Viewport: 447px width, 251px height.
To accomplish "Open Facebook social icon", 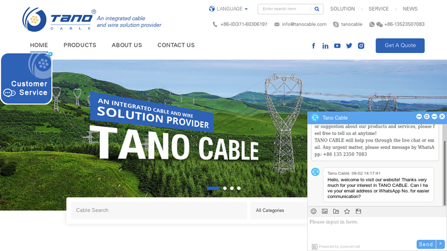I will (x=313, y=46).
